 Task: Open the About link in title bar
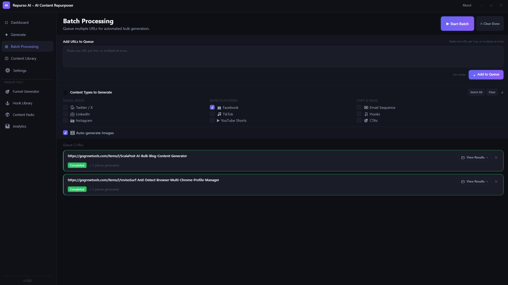coord(467,5)
